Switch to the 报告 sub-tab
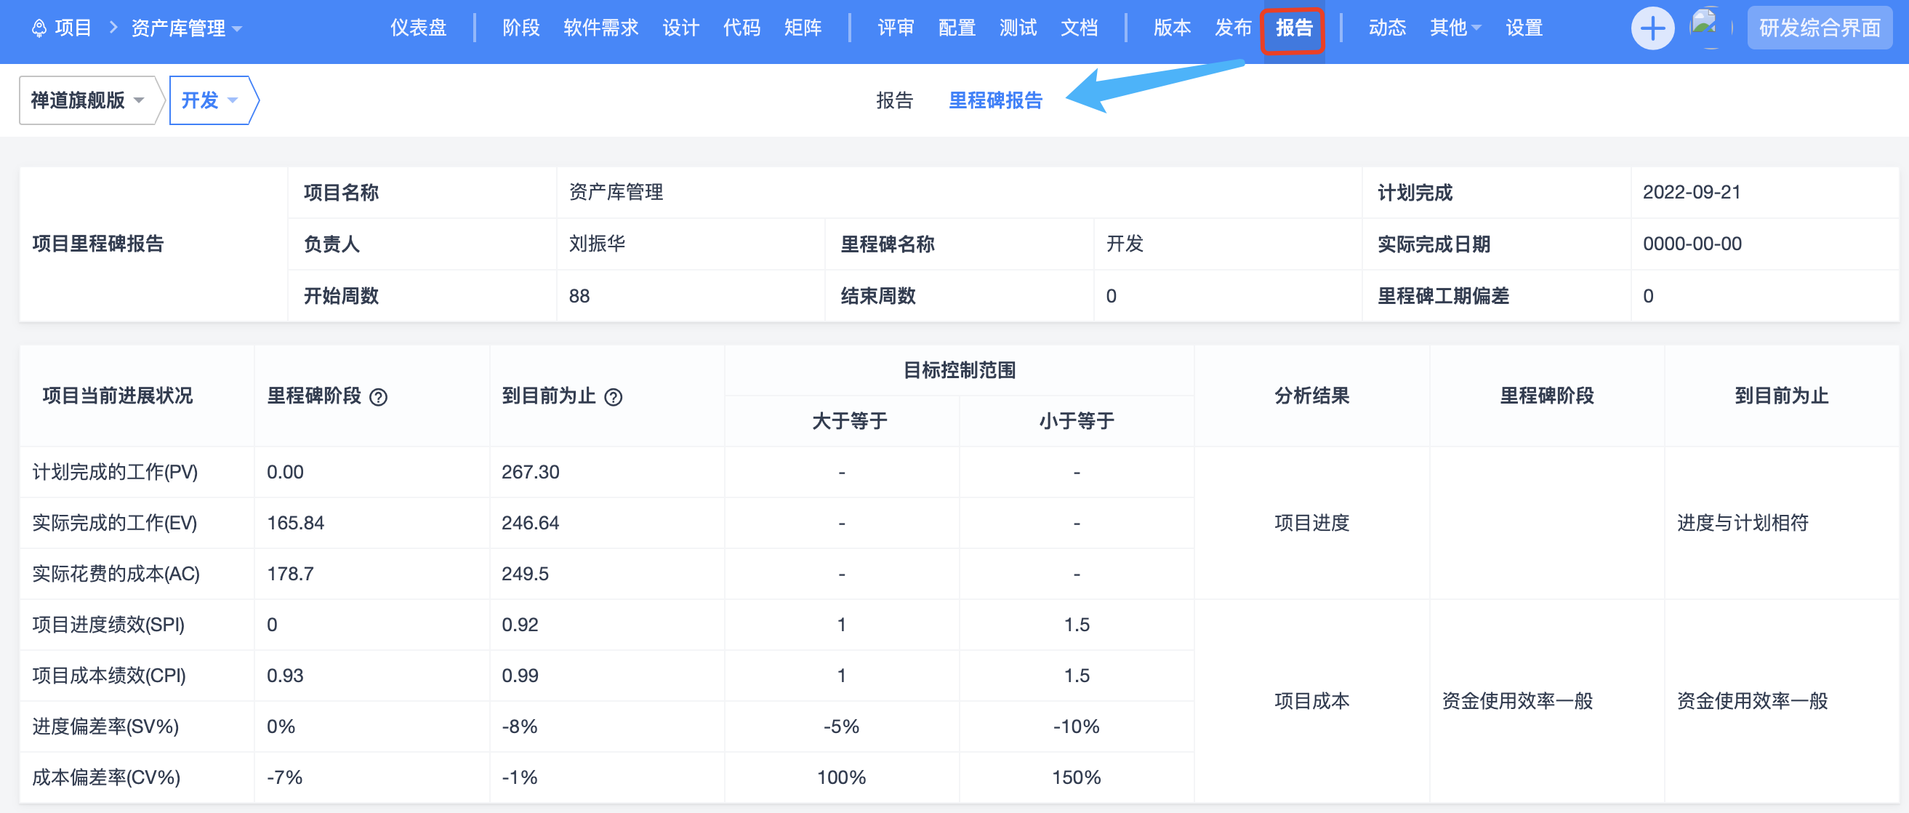Viewport: 1909px width, 813px height. click(893, 100)
